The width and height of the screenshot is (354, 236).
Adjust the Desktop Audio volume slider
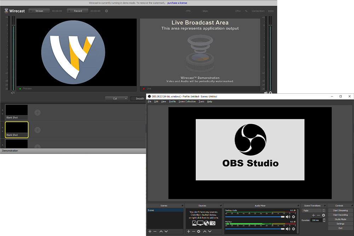click(x=255, y=217)
